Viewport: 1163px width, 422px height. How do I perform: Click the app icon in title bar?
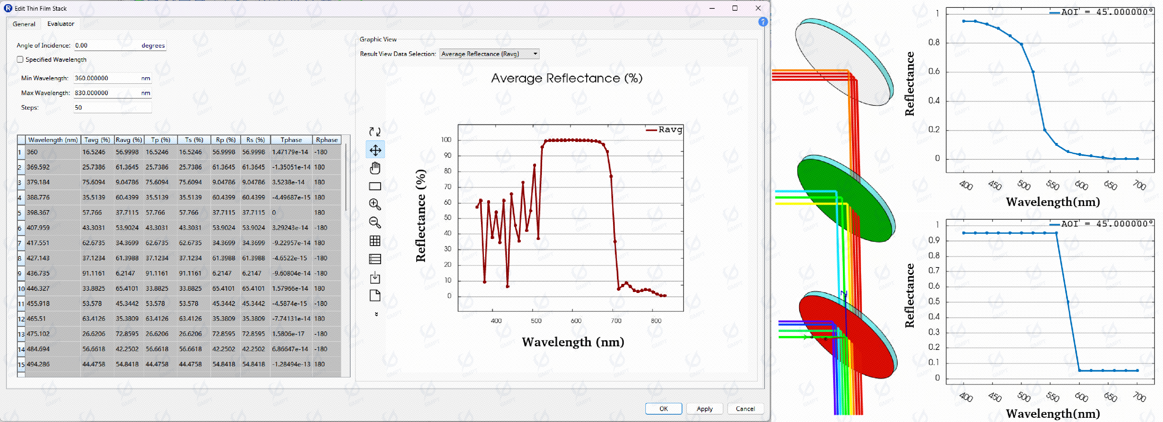pos(8,8)
